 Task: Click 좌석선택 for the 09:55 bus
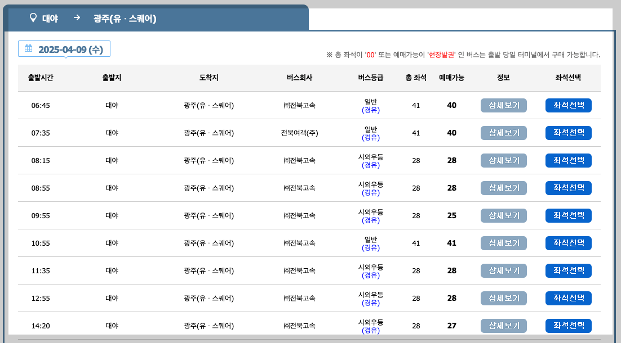(568, 215)
